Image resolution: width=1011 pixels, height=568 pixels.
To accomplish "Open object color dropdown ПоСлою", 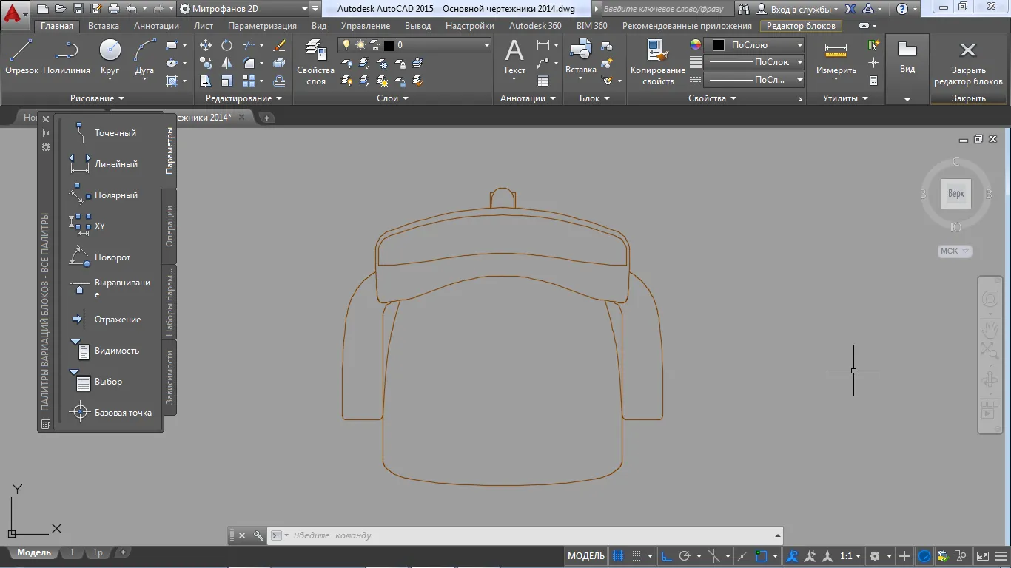I will pos(754,45).
